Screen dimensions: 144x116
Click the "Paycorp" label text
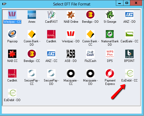[12, 41]
